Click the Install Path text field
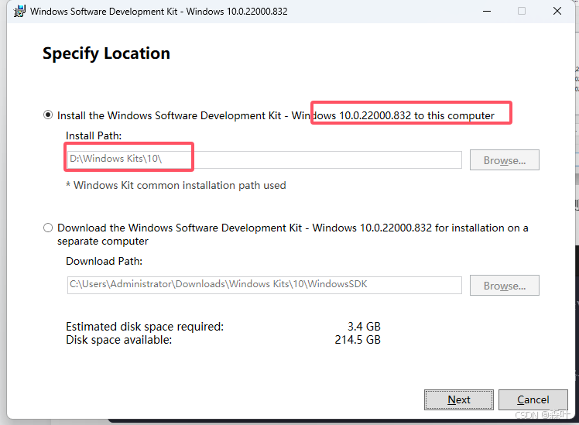 pyautogui.click(x=265, y=159)
